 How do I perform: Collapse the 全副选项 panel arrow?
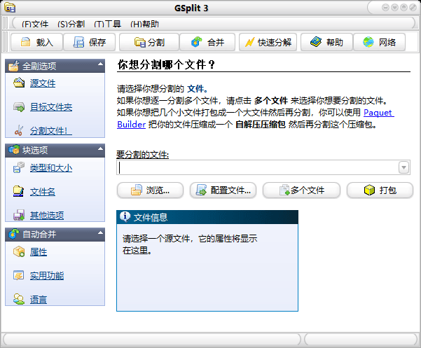pos(100,64)
